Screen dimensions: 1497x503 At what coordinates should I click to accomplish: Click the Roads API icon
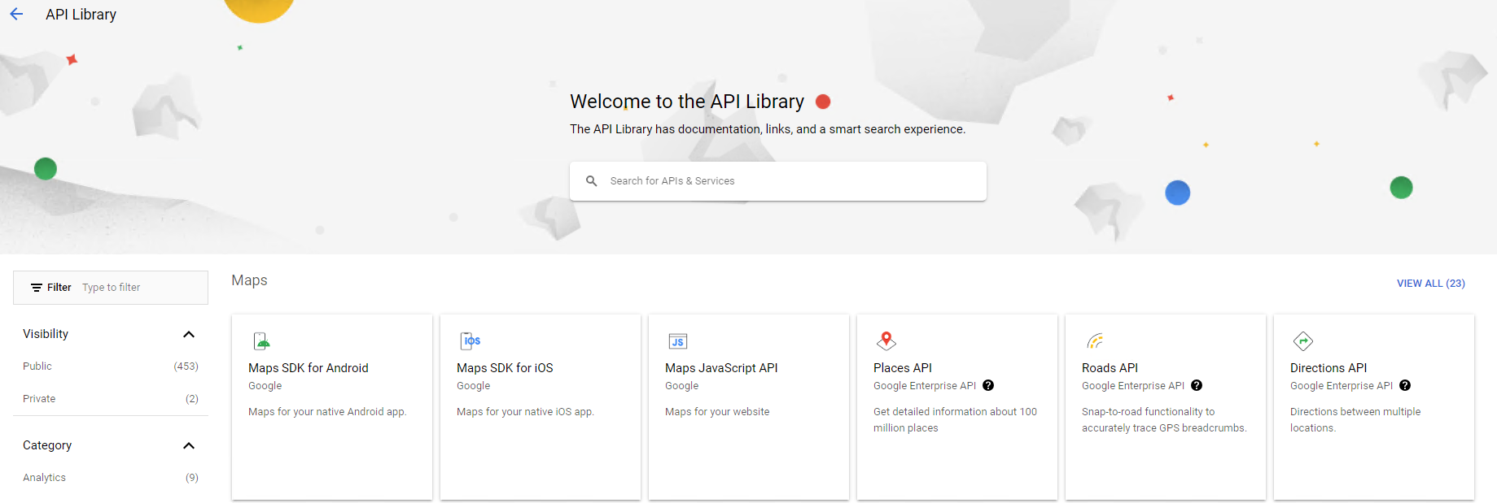click(x=1095, y=340)
